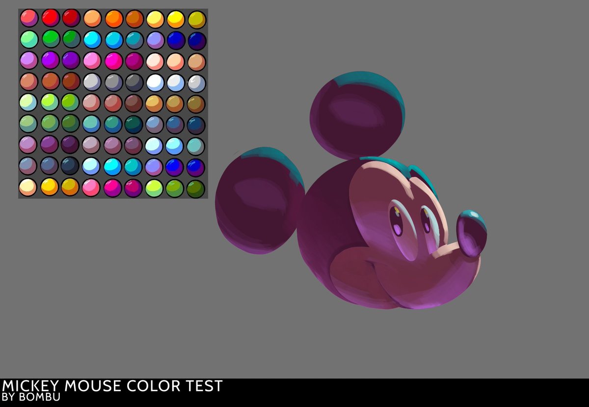Image resolution: width=589 pixels, height=407 pixels.
Task: Pick the royal blue swatch eighth in eighth row
Action: coord(175,167)
